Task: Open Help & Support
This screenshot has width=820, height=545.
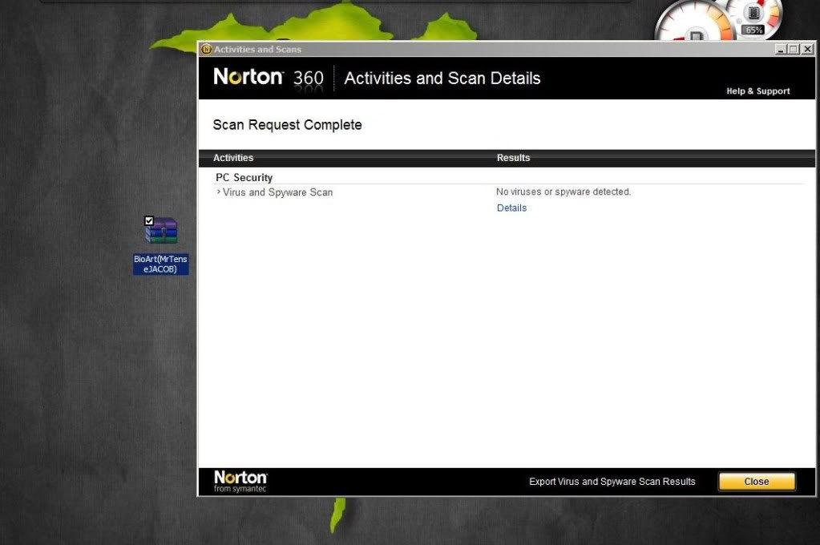Action: tap(757, 91)
